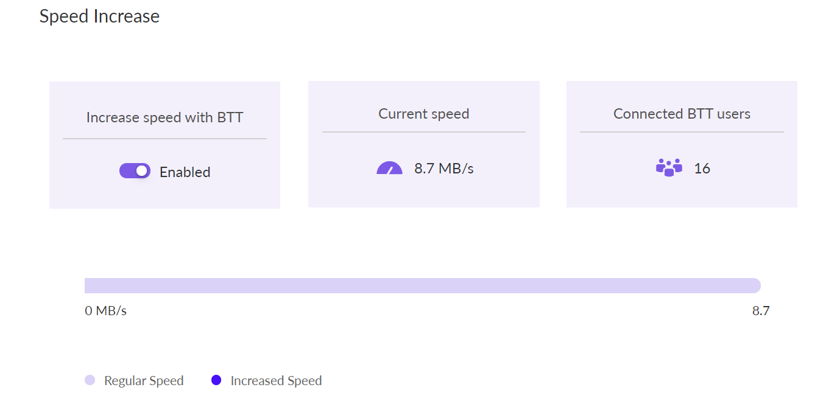
Task: Toggle the Increase speed with BTT switch
Action: click(x=135, y=171)
